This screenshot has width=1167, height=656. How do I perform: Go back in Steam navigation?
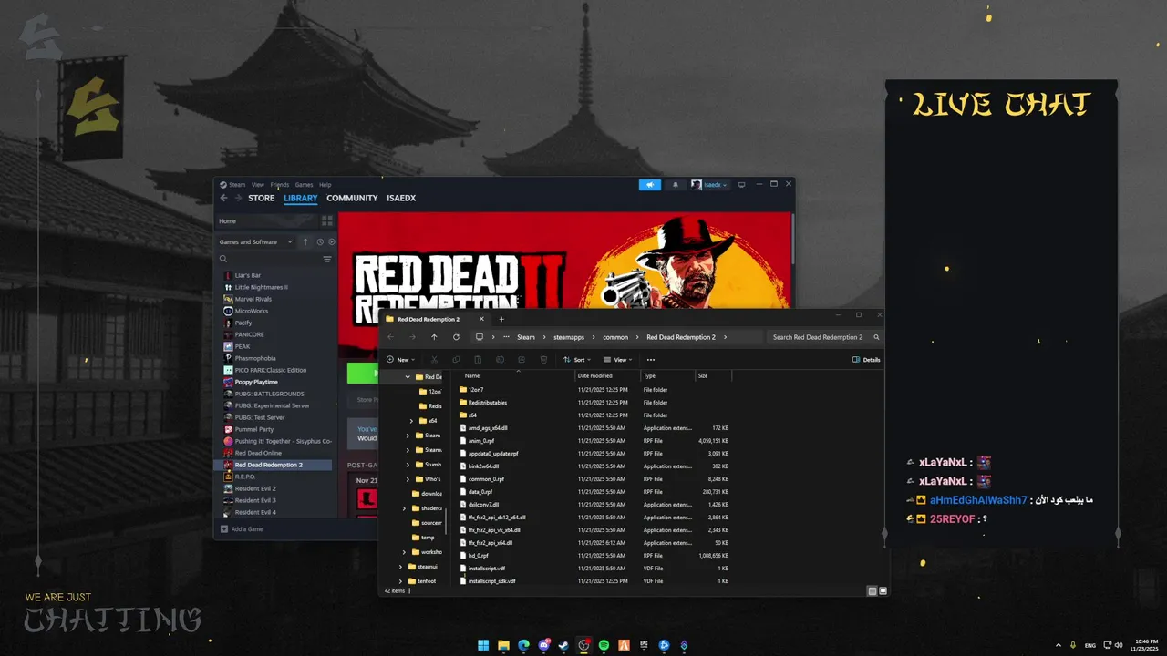click(224, 198)
